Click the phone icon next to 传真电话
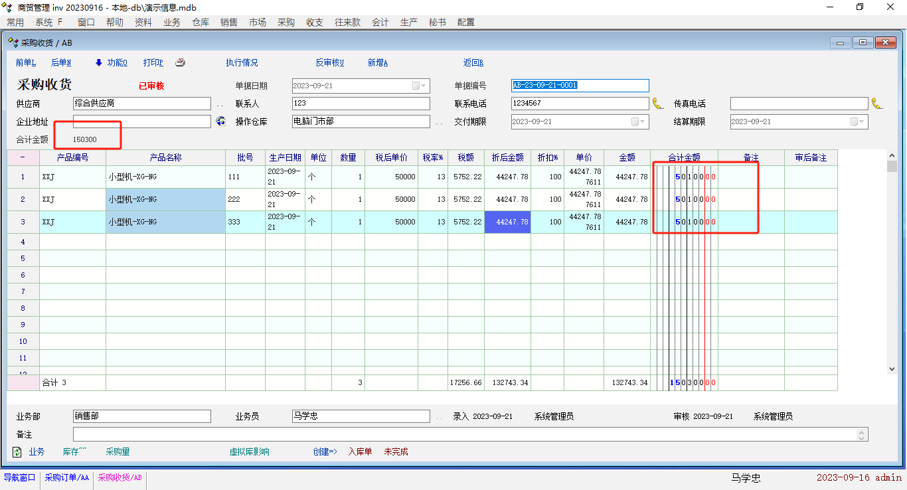This screenshot has height=490, width=907. [876, 104]
